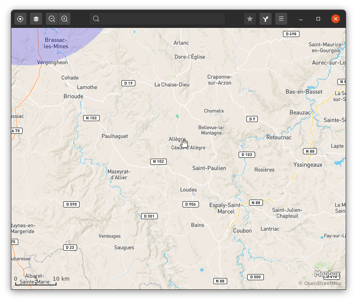Click the Loudes town label

189,190
